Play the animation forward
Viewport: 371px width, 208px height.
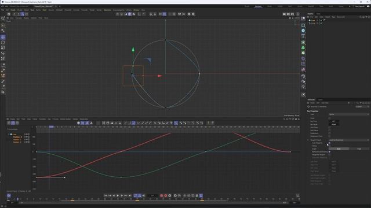[x=118, y=195]
